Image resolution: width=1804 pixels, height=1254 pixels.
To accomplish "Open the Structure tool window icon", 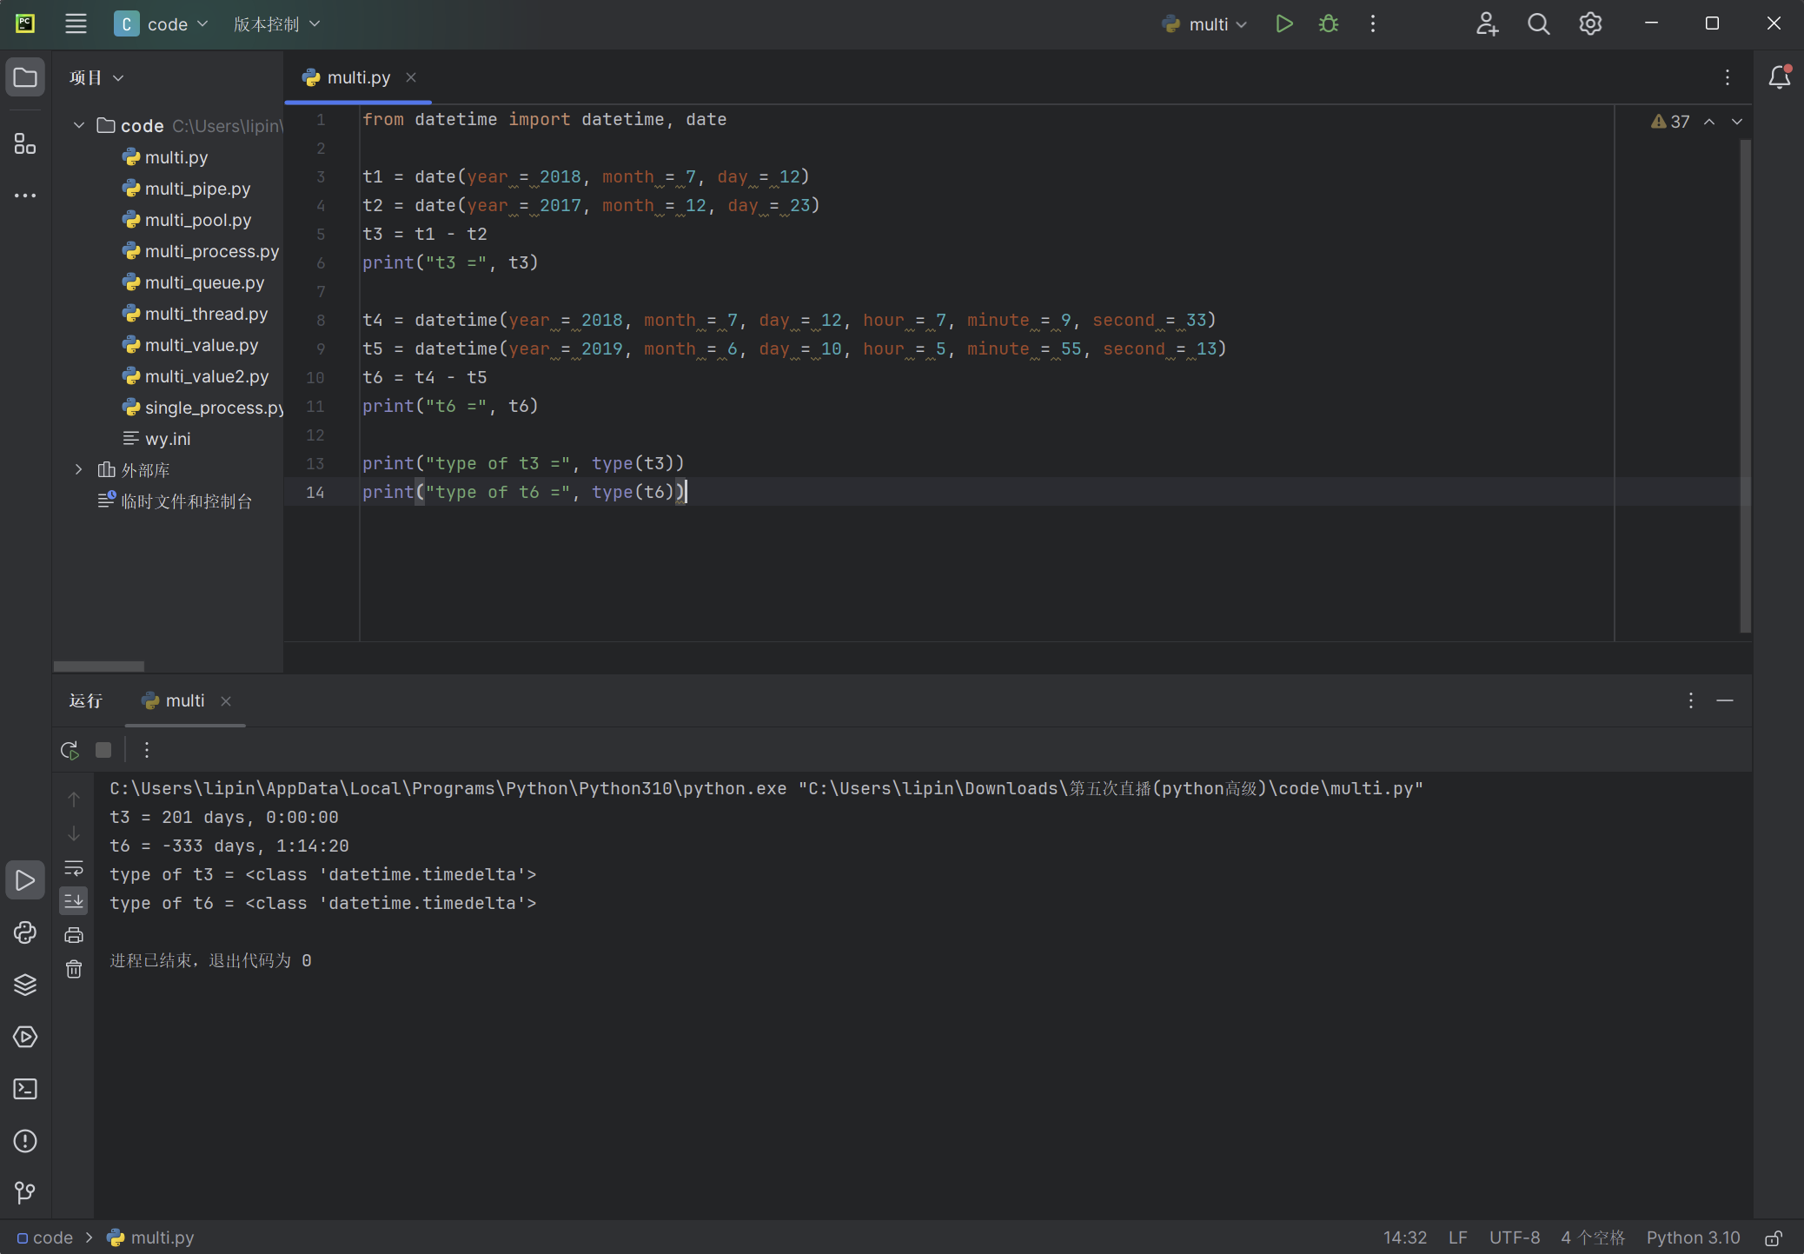I will point(25,143).
